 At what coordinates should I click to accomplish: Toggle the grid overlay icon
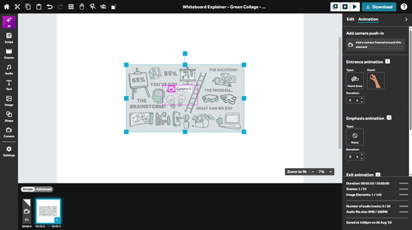point(71,7)
